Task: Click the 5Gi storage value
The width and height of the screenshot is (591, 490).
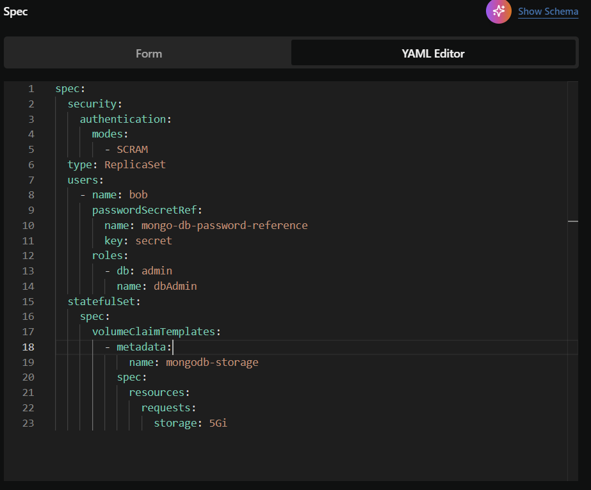Action: click(218, 423)
